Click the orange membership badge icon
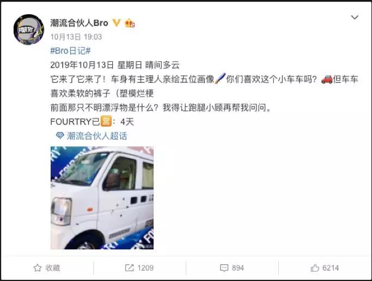This screenshot has width=372, height=281. (130, 23)
